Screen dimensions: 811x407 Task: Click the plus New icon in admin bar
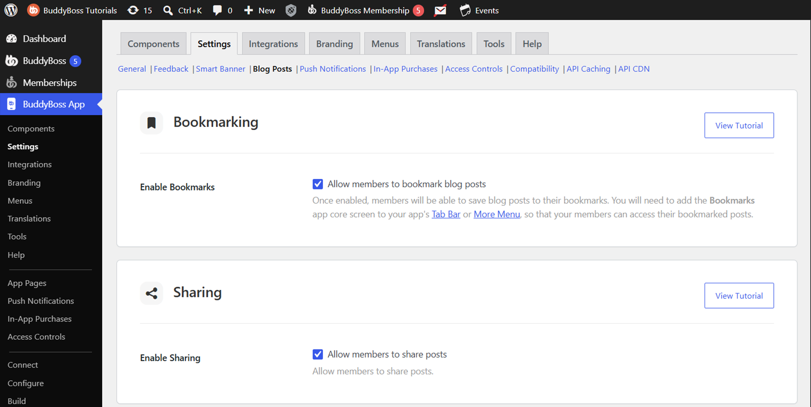coord(249,10)
